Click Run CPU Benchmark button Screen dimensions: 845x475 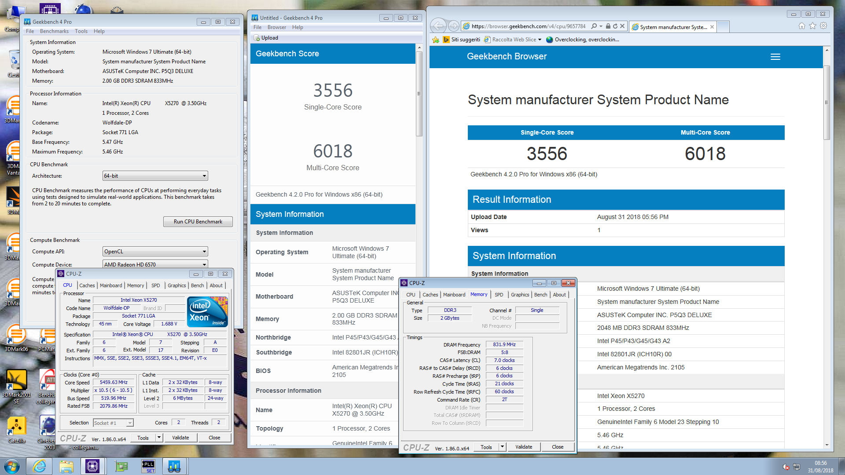198,222
